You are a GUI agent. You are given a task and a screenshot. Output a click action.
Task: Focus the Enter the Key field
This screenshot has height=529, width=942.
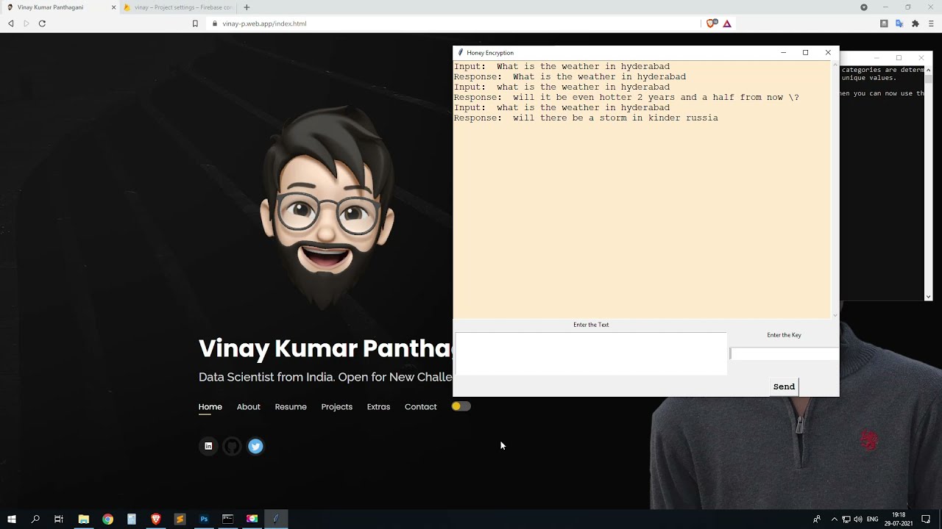point(784,354)
